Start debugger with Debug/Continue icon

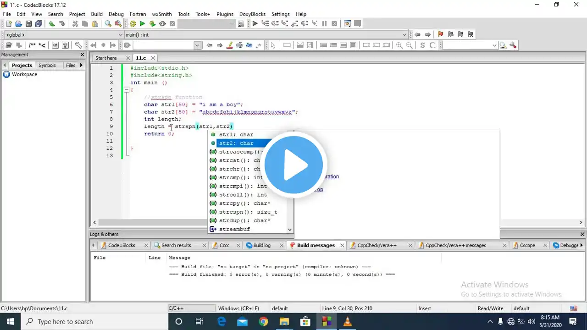pos(255,24)
